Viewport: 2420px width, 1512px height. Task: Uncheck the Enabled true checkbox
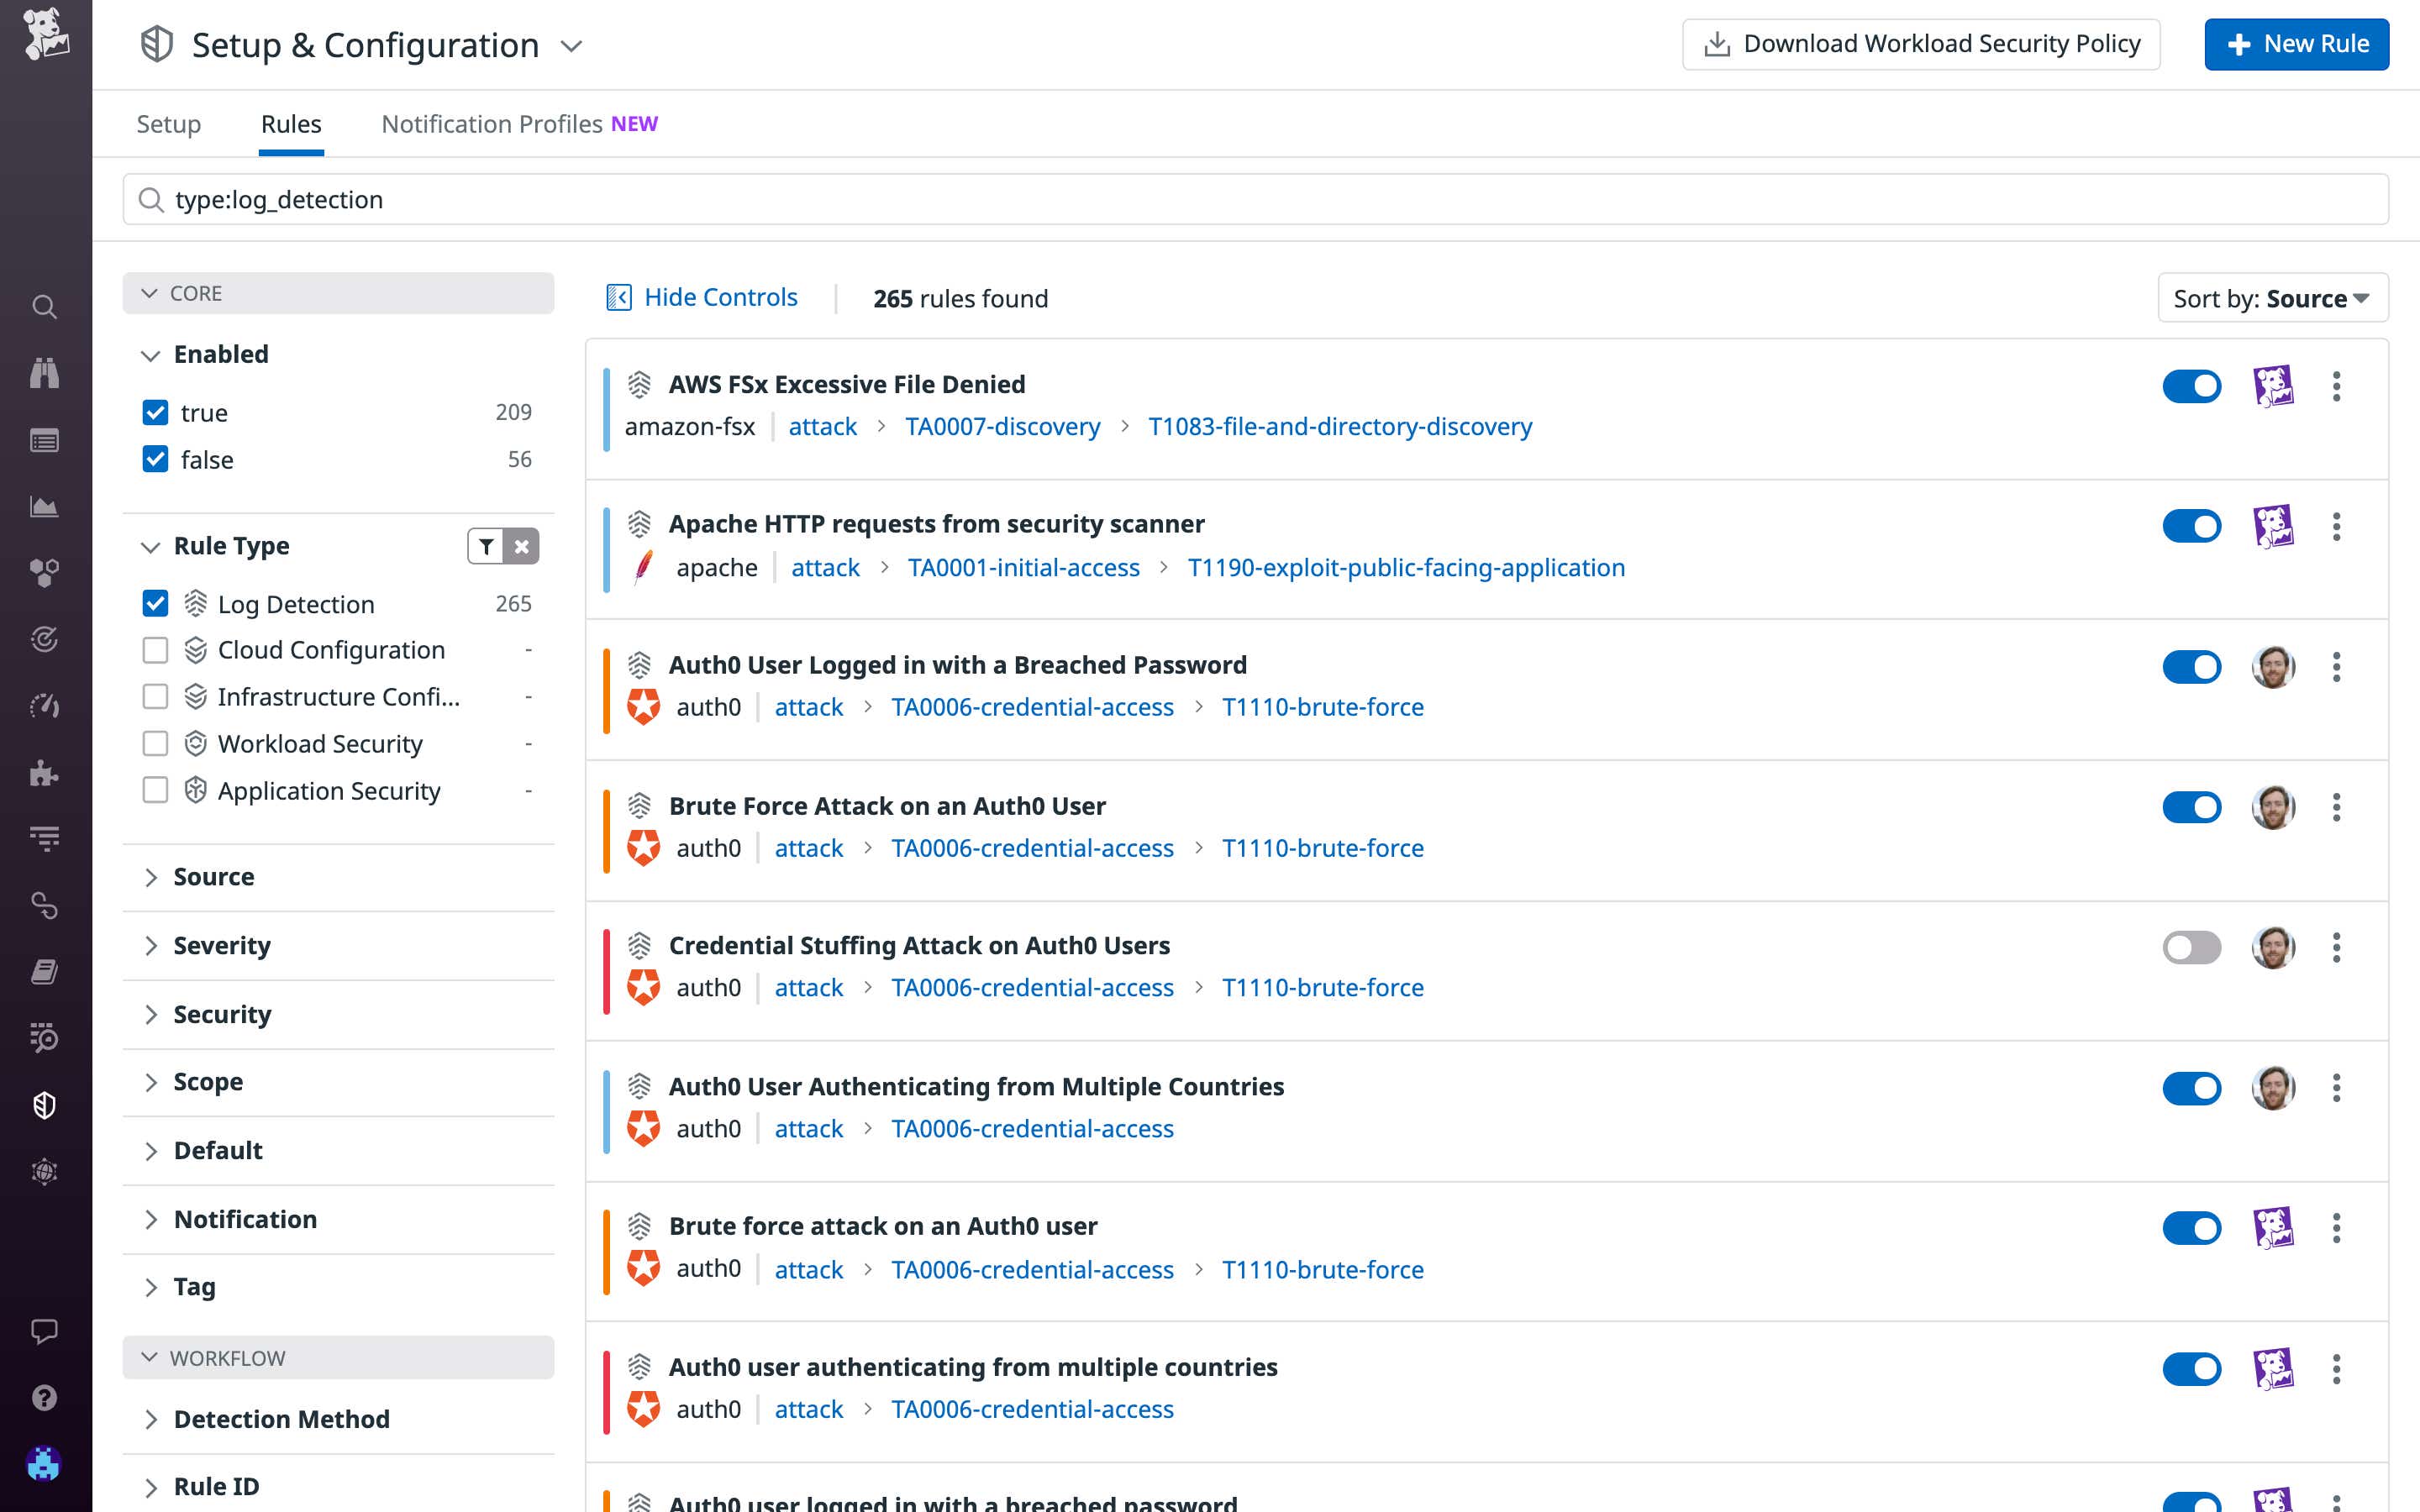pos(155,413)
